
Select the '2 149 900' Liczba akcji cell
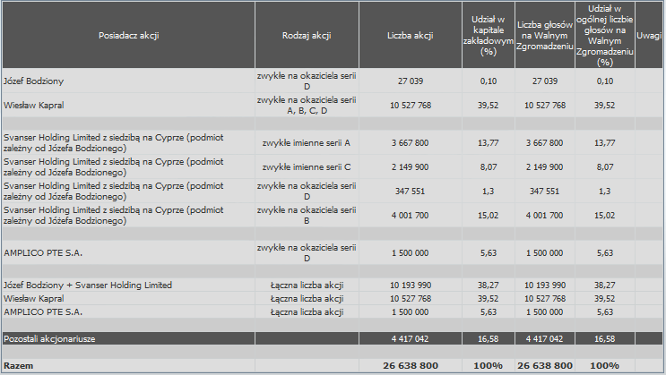(x=411, y=167)
